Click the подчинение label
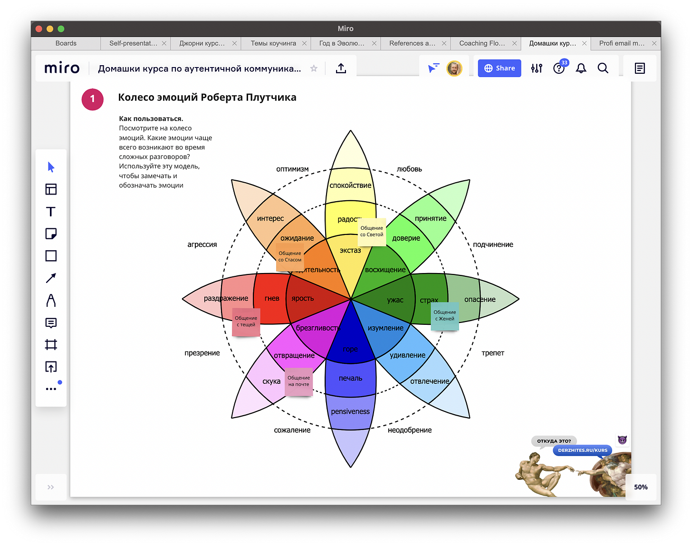This screenshot has width=692, height=546. pos(493,244)
